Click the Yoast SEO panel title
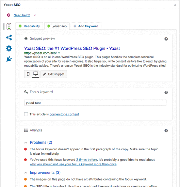180x187 pixels. (12, 5)
